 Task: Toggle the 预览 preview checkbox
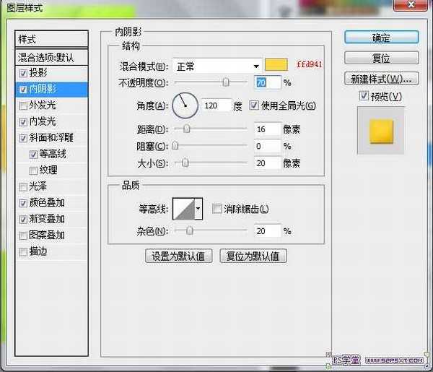364,96
